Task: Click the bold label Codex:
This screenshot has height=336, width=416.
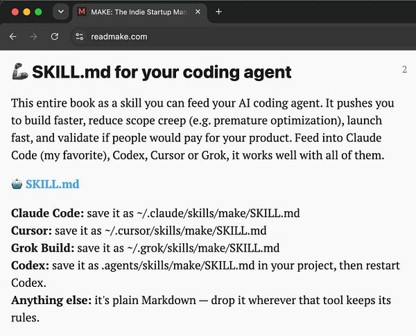Action: (x=31, y=265)
